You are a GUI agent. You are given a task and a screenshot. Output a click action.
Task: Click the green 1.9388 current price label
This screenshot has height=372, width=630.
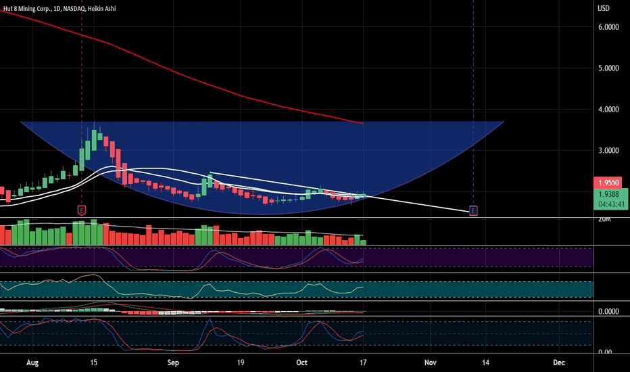608,194
